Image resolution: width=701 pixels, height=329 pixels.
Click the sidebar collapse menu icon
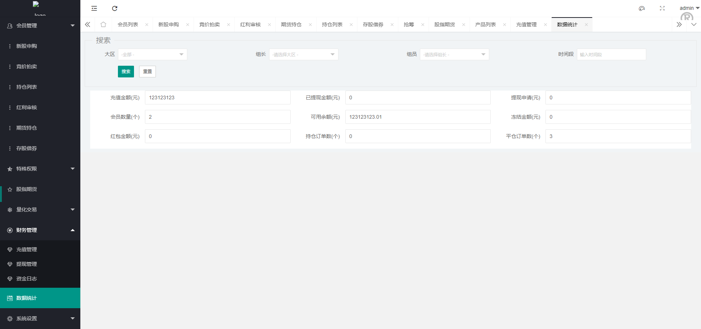pos(94,8)
